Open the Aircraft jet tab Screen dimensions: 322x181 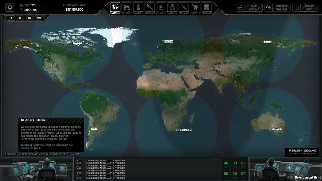pos(195,7)
